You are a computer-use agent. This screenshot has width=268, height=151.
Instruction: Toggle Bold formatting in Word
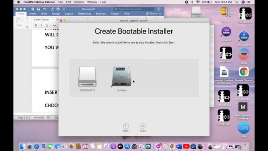coord(36,25)
